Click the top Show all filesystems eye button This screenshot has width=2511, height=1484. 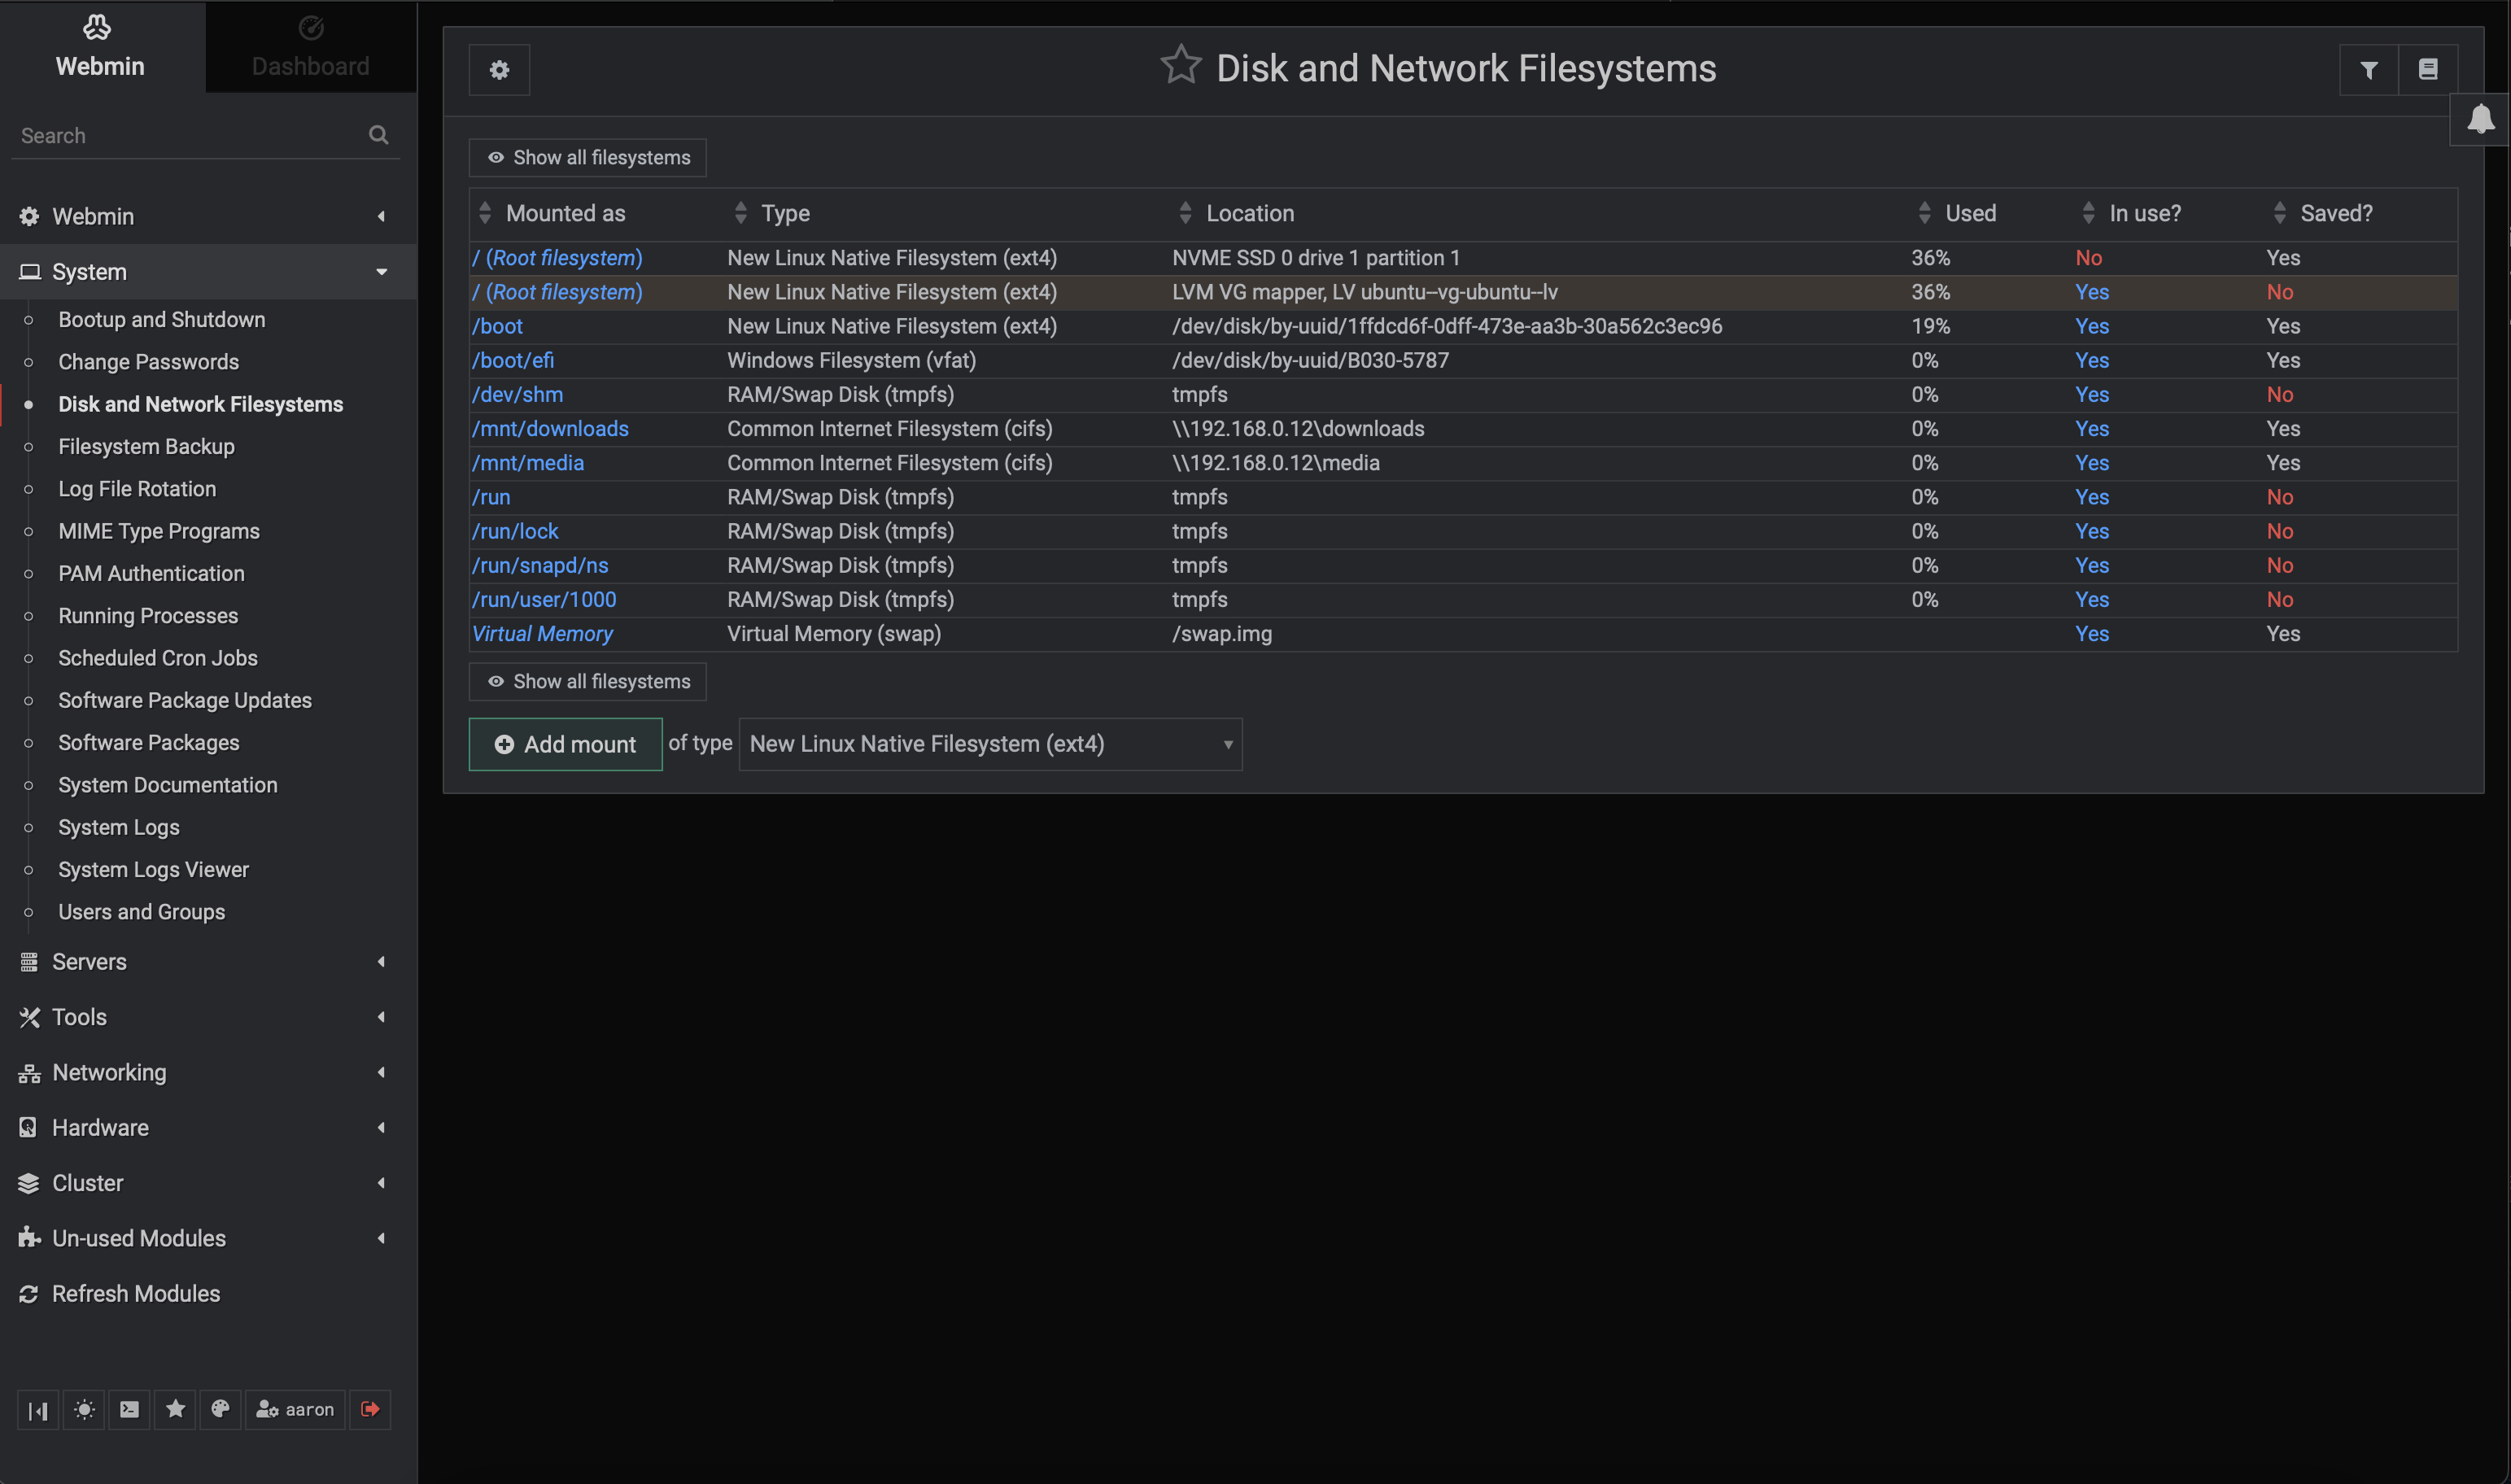588,158
